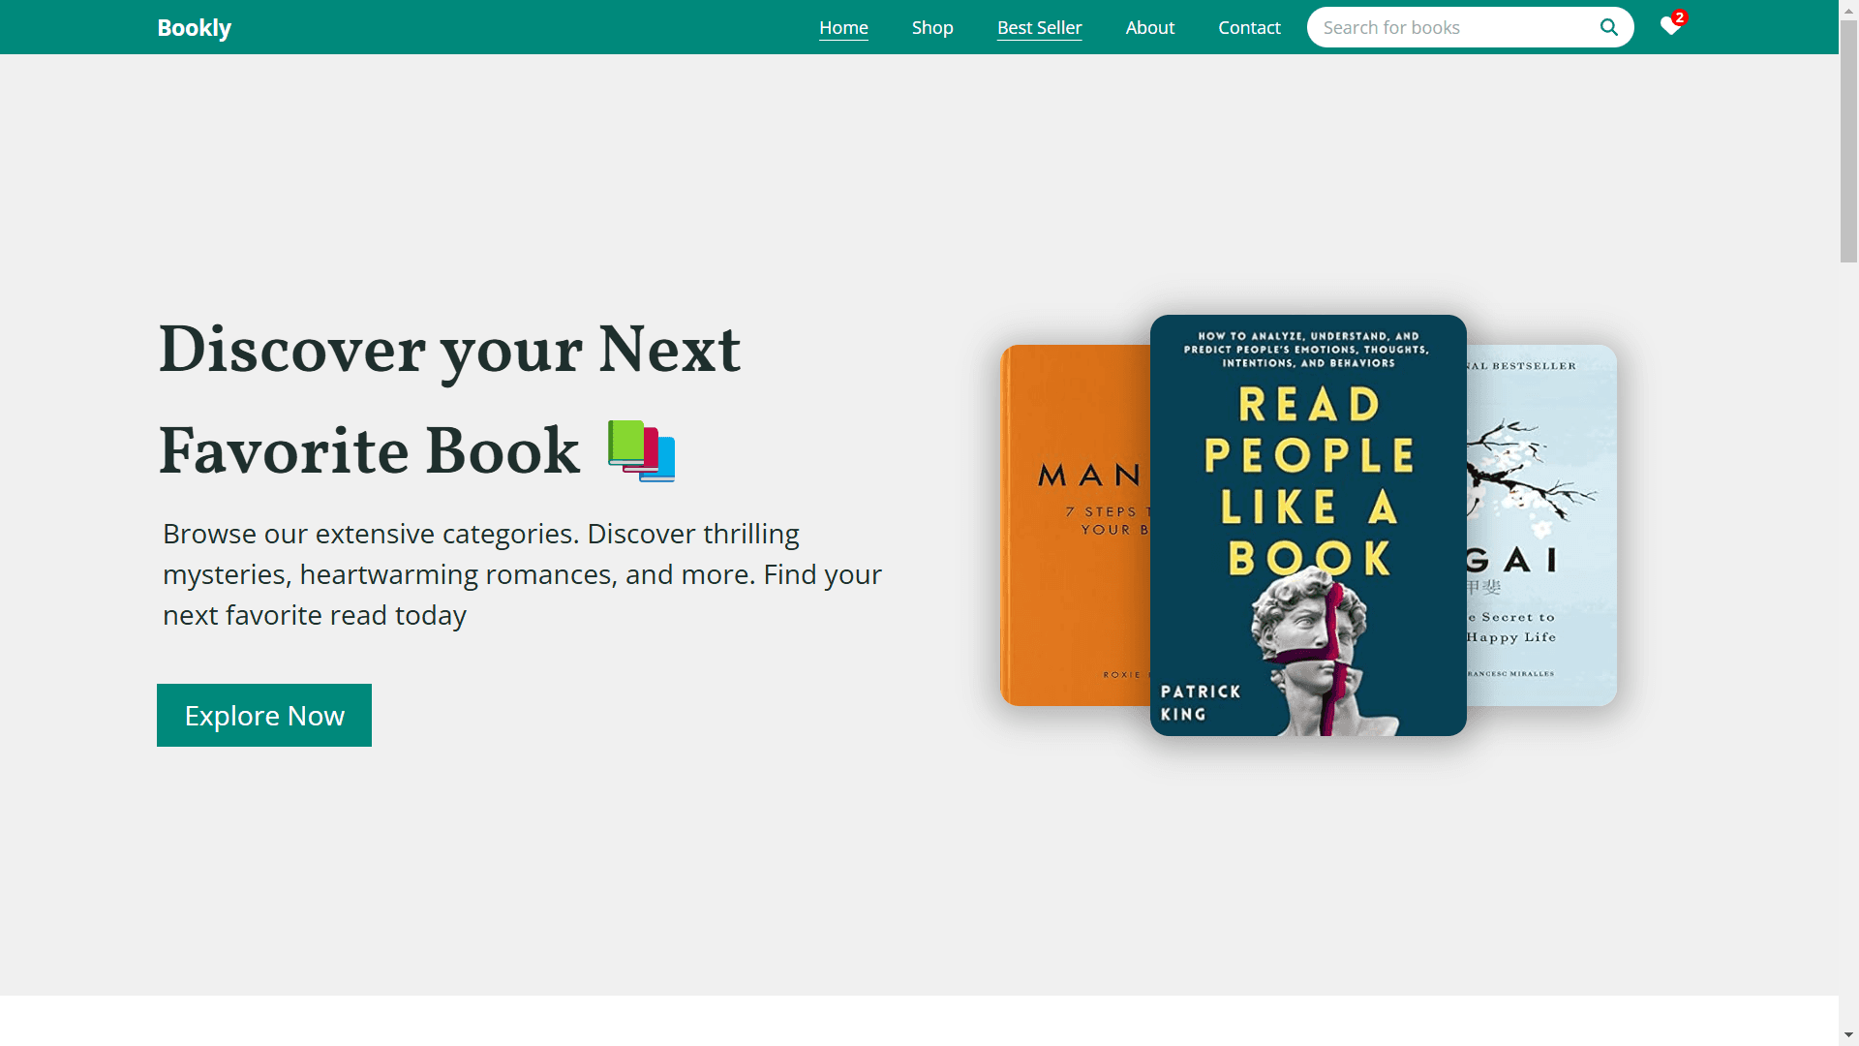Click the Browse our extensive categories paragraph
The height and width of the screenshot is (1046, 1859).
tap(523, 574)
